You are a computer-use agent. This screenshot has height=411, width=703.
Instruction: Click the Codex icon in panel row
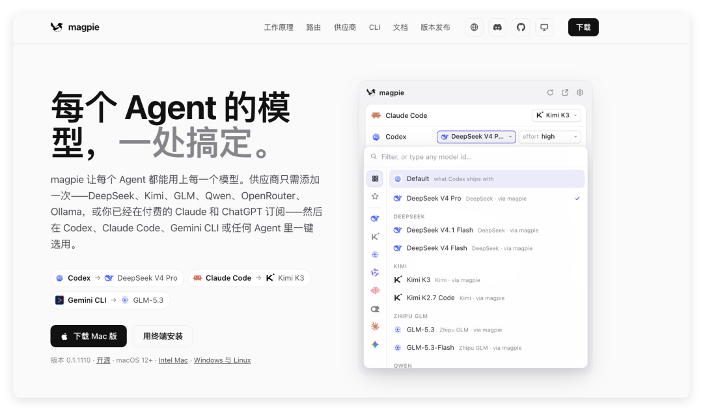click(376, 137)
